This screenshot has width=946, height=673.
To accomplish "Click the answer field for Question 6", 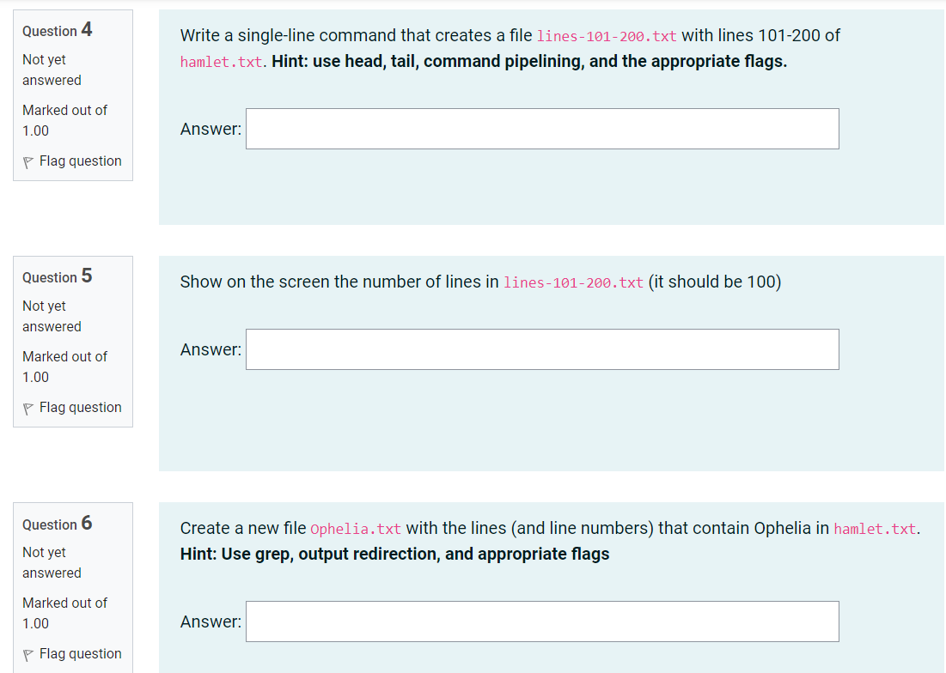I will click(x=541, y=621).
